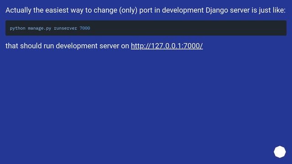The height and width of the screenshot is (164, 292).
Task: Open the http://127.0.0.1:7000/ link
Action: (x=167, y=46)
